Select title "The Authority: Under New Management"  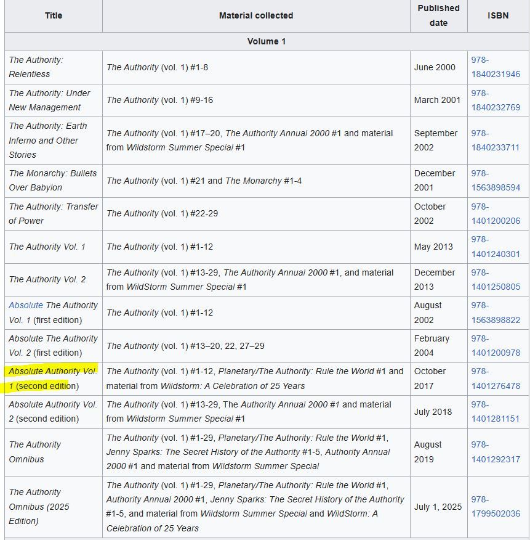pyautogui.click(x=49, y=100)
